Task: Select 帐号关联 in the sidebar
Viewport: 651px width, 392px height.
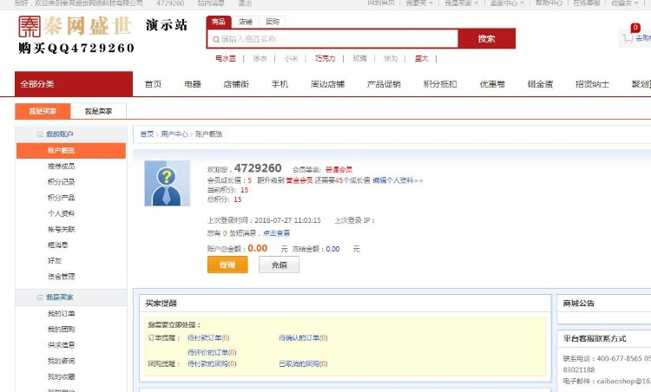Action: click(x=61, y=230)
